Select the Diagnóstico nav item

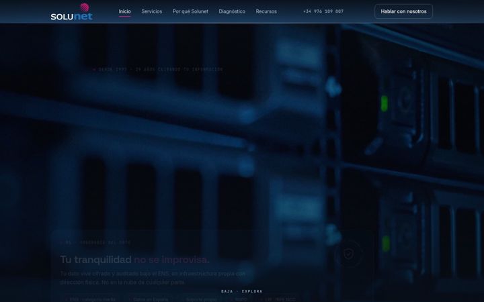pos(232,11)
